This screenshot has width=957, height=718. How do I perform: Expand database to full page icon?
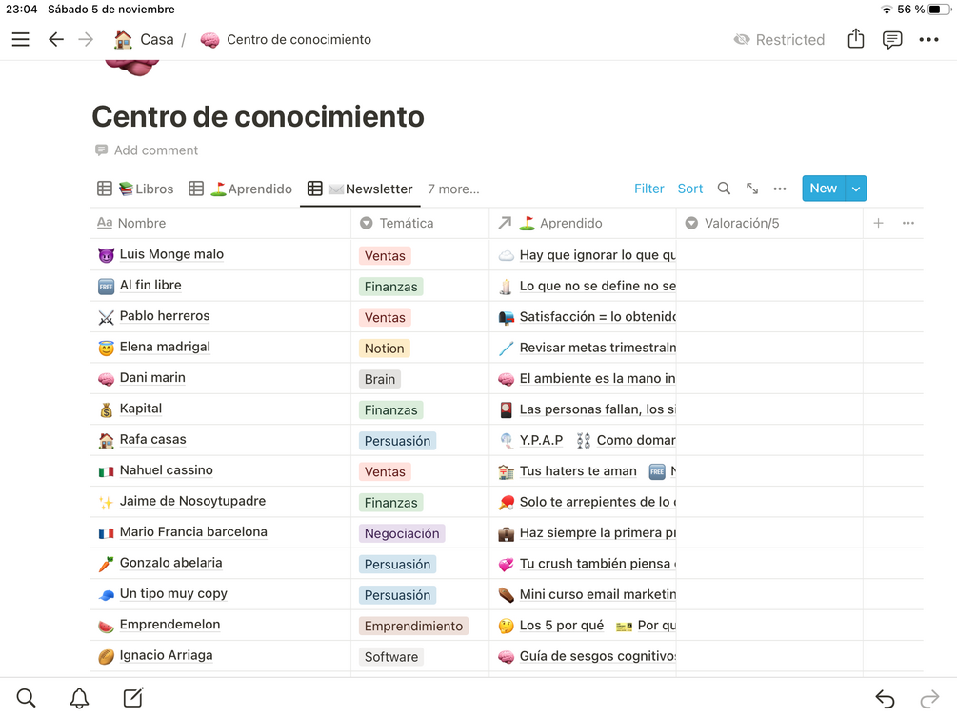tap(752, 189)
